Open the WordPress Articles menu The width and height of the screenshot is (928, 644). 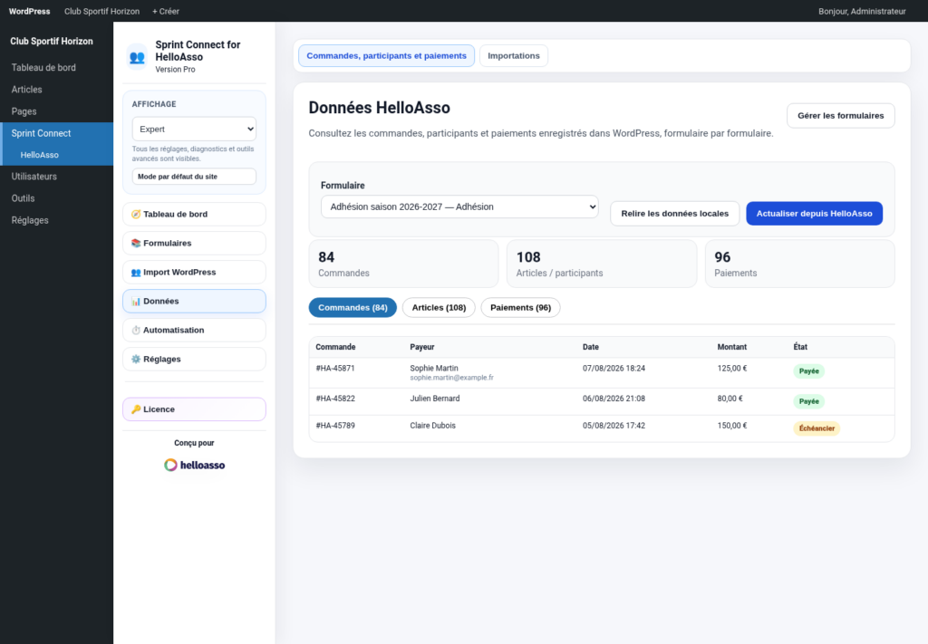(x=57, y=90)
